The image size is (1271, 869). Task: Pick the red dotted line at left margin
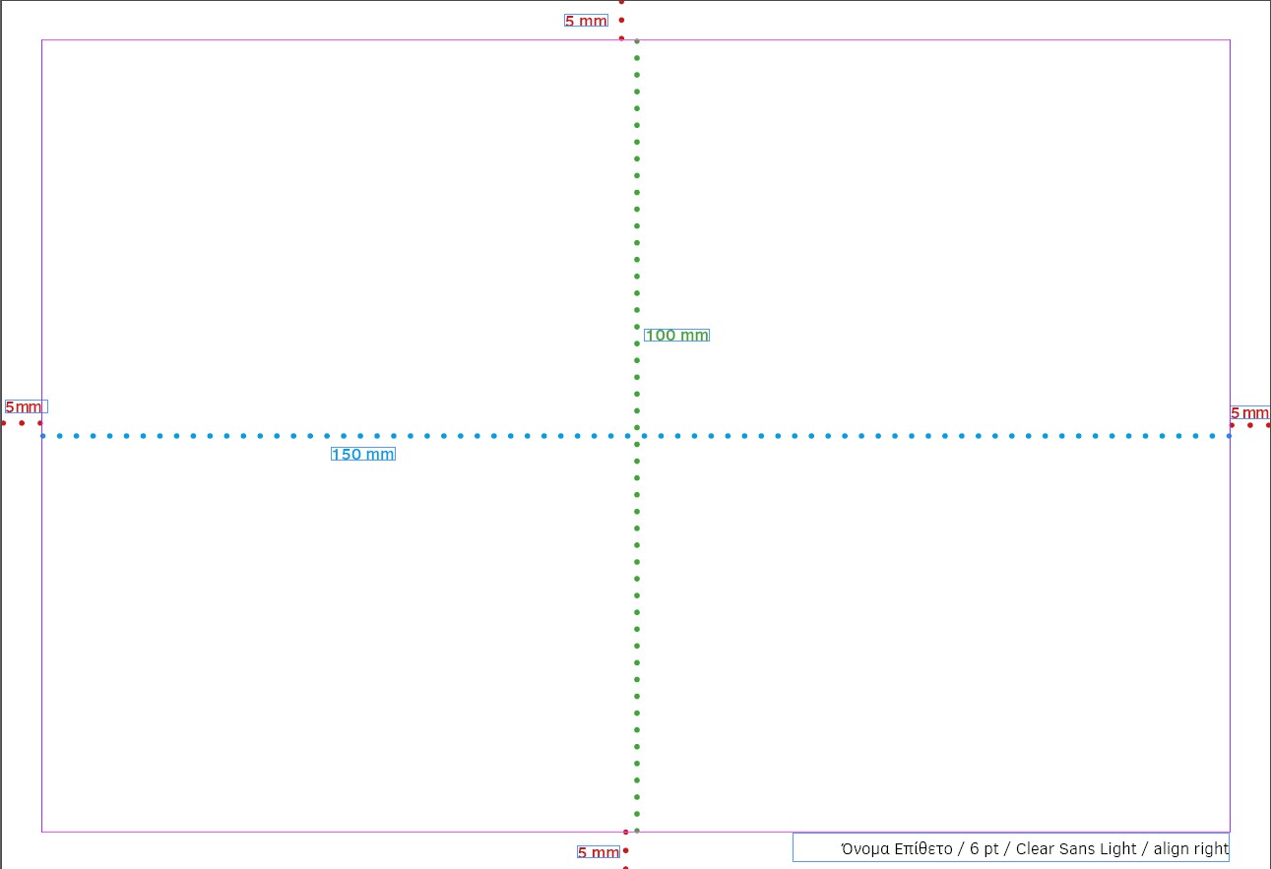22,423
